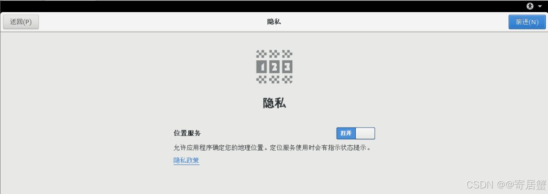Open the 隐私政策 privacy policy link

tap(186, 160)
